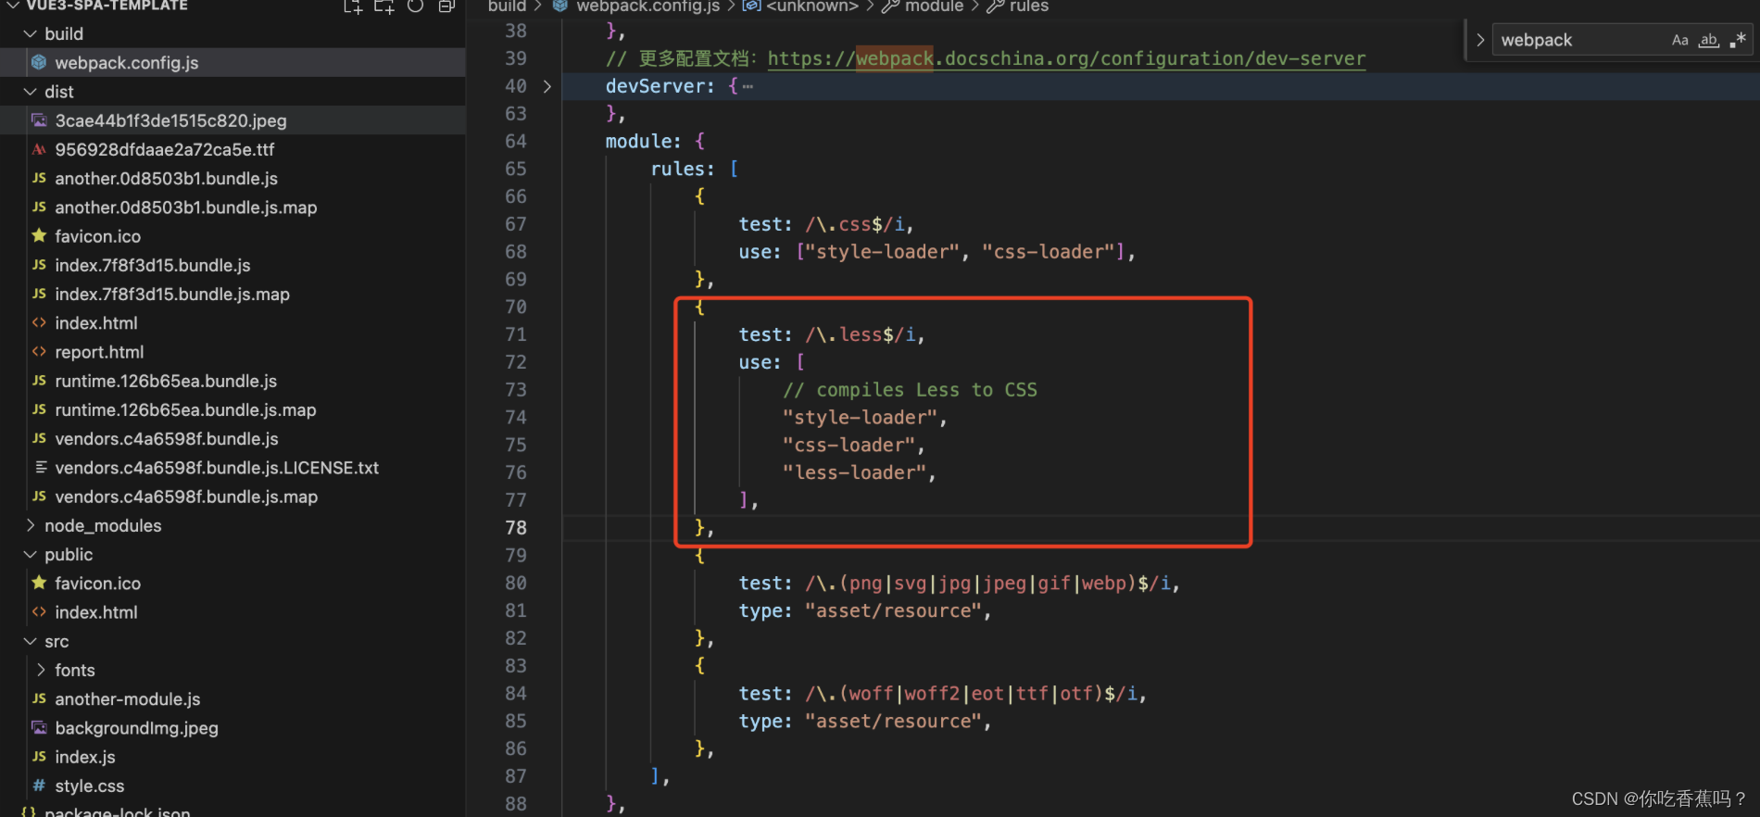
Task: Click 'build' in the breadcrumb path
Action: click(x=507, y=6)
